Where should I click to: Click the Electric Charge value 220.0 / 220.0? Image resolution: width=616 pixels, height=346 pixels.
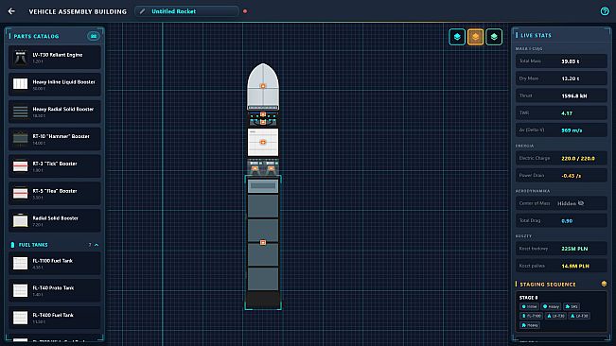click(578, 158)
